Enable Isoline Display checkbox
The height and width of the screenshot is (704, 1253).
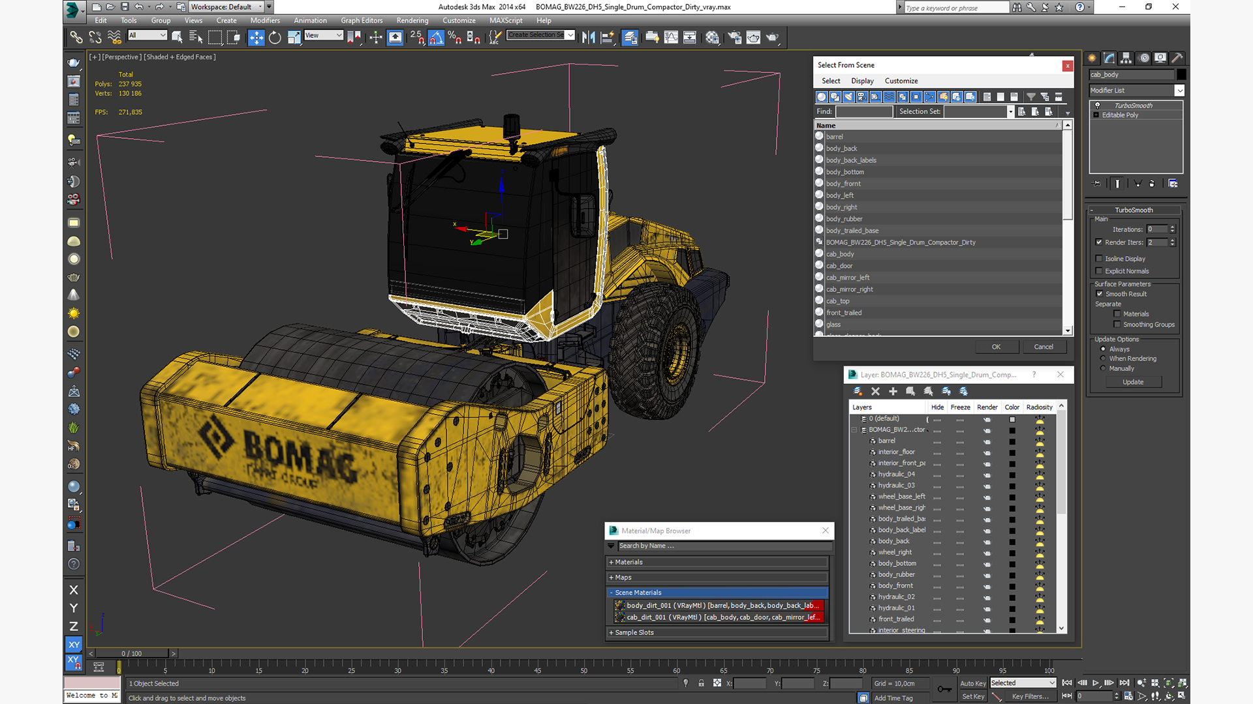point(1099,259)
